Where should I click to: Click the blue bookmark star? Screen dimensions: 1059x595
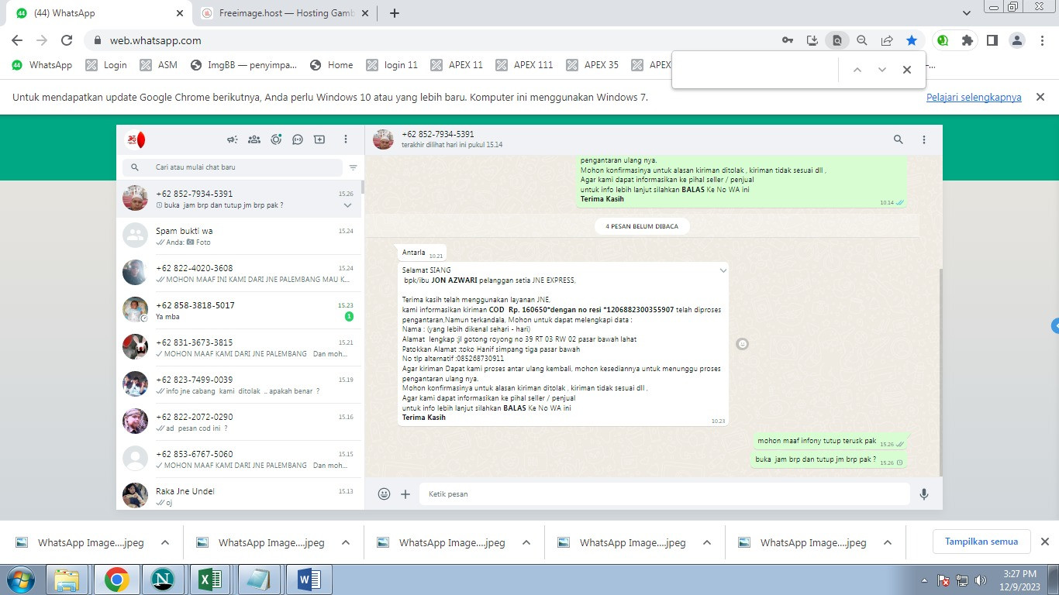(x=912, y=40)
